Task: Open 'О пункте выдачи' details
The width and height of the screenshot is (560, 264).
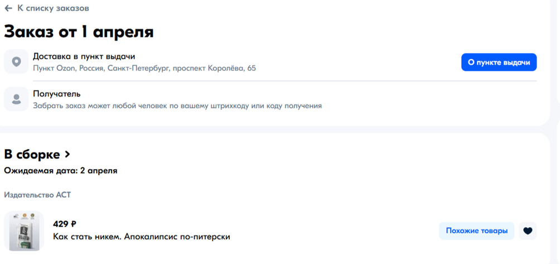Action: pyautogui.click(x=499, y=62)
